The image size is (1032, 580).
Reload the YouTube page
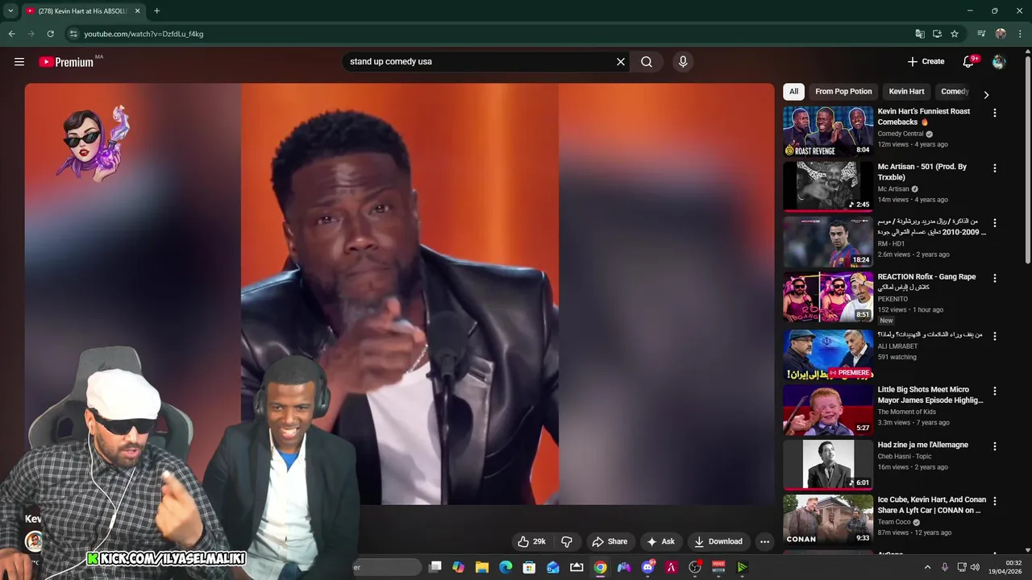pyautogui.click(x=50, y=34)
